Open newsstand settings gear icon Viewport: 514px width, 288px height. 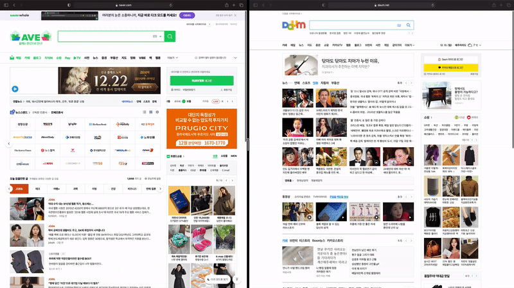click(x=157, y=113)
